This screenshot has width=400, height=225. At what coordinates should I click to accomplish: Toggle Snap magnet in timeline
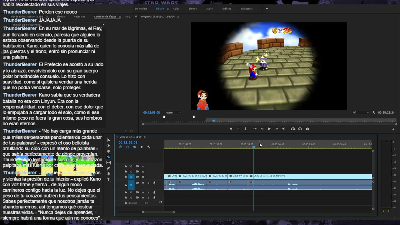(x=127, y=147)
